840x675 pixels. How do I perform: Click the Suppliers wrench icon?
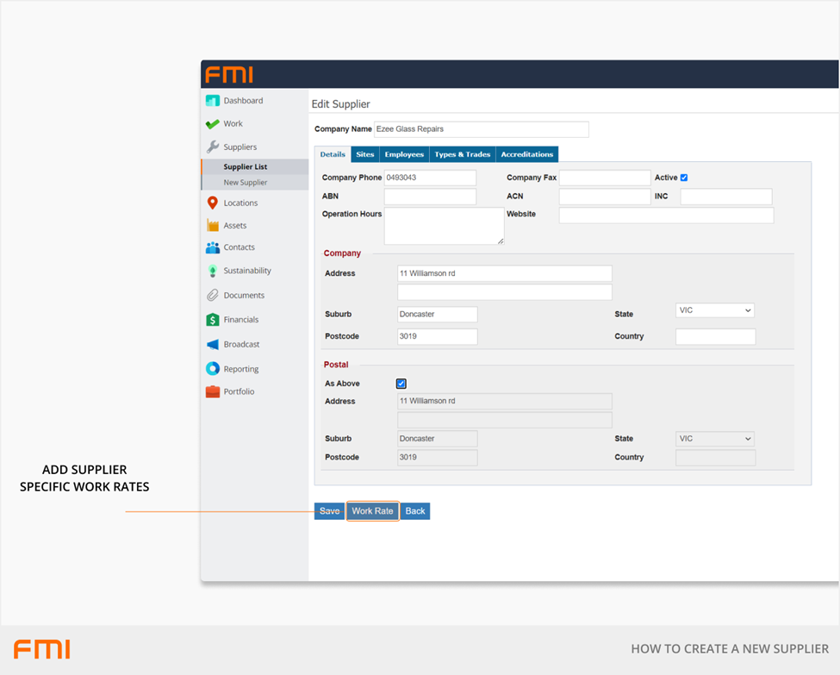(x=212, y=147)
